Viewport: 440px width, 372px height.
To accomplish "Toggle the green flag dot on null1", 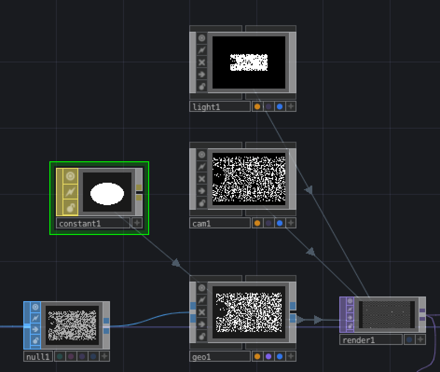I will pos(60,357).
